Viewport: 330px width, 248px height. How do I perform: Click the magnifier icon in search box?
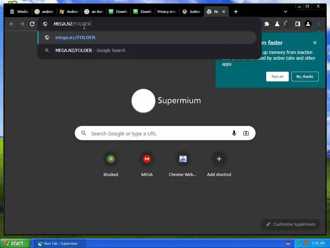pyautogui.click(x=84, y=133)
